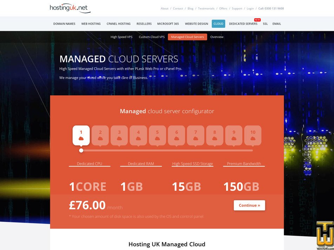Screen dimensions: 334x250
Task: Open Domain Names menu
Action: pyautogui.click(x=64, y=24)
